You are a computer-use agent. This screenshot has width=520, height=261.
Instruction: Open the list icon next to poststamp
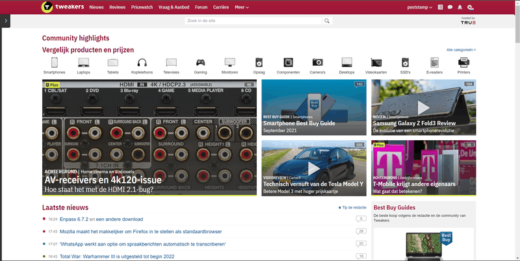pos(440,7)
